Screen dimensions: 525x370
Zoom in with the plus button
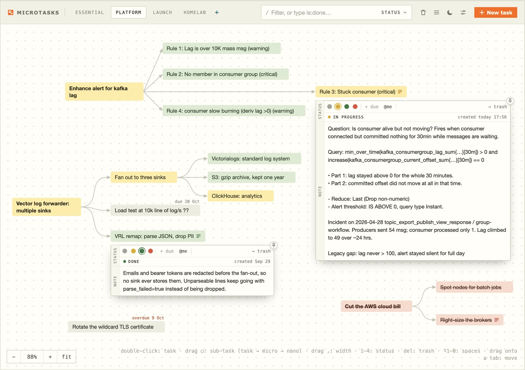pos(50,357)
